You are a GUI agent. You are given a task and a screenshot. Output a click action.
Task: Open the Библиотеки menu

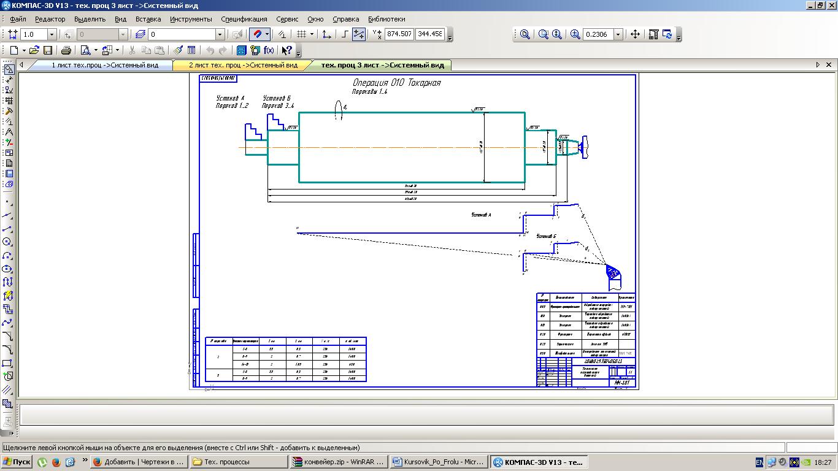[386, 19]
